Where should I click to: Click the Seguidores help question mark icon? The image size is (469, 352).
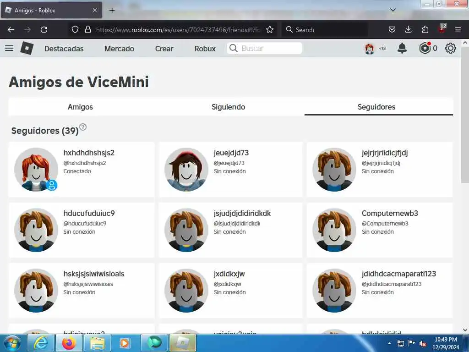(83, 127)
